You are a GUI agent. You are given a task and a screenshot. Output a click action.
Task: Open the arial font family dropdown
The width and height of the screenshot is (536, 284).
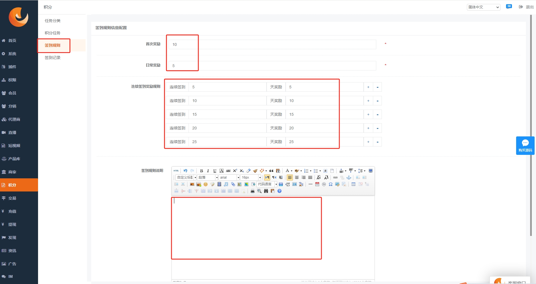(229, 177)
